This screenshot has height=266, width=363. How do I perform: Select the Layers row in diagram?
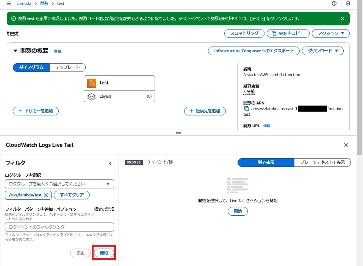pos(119,96)
